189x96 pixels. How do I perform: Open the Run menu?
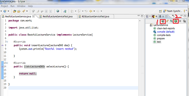click(x=12, y=6)
